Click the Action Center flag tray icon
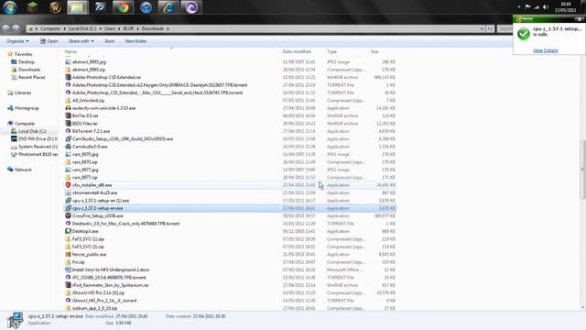586x330 pixels. [527, 7]
